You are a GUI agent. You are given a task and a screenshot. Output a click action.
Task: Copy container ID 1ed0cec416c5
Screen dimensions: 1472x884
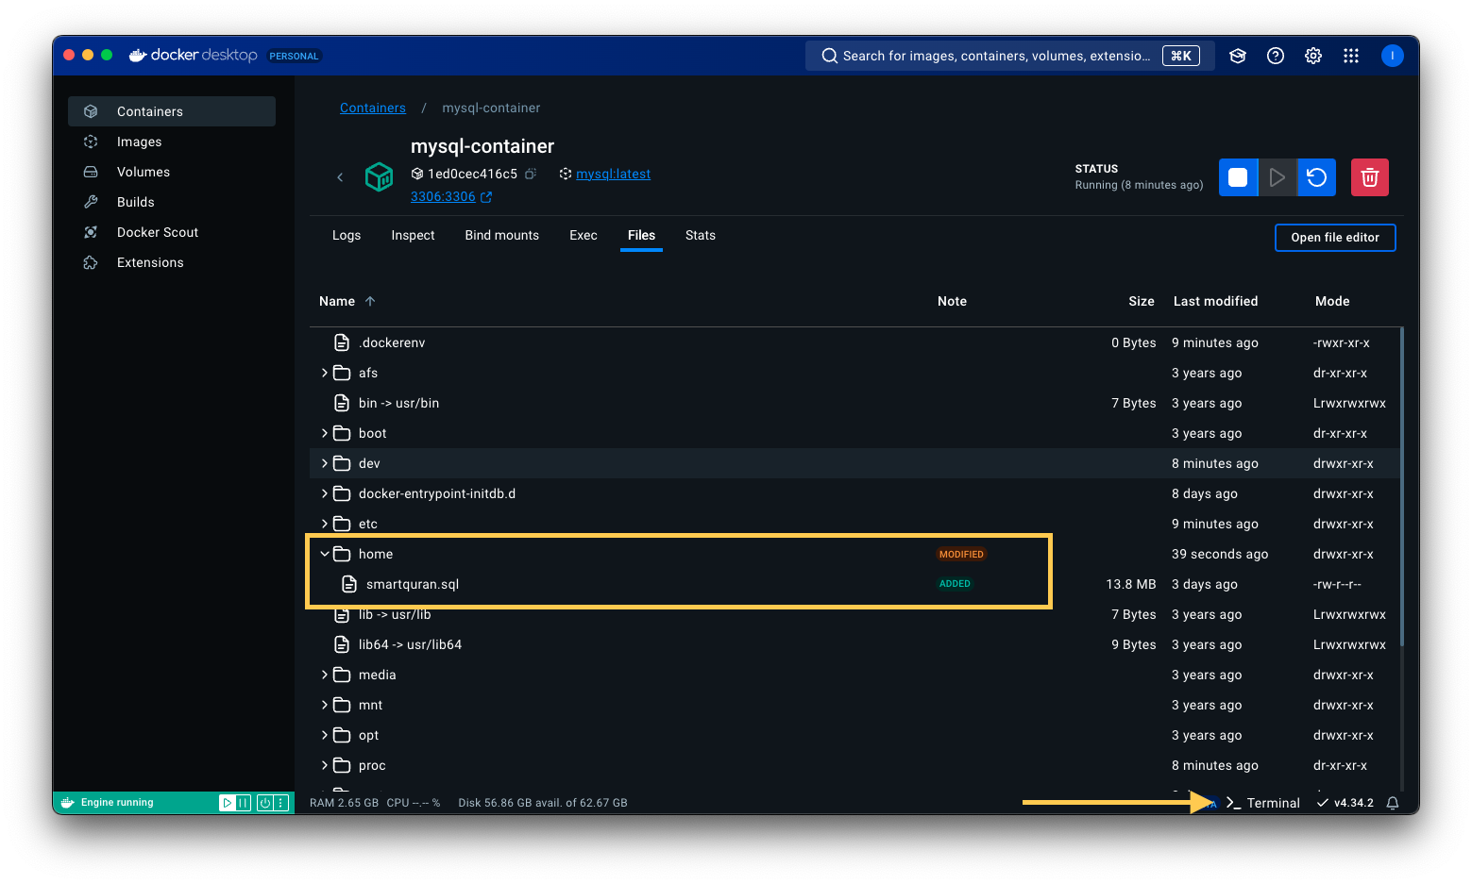pyautogui.click(x=531, y=174)
